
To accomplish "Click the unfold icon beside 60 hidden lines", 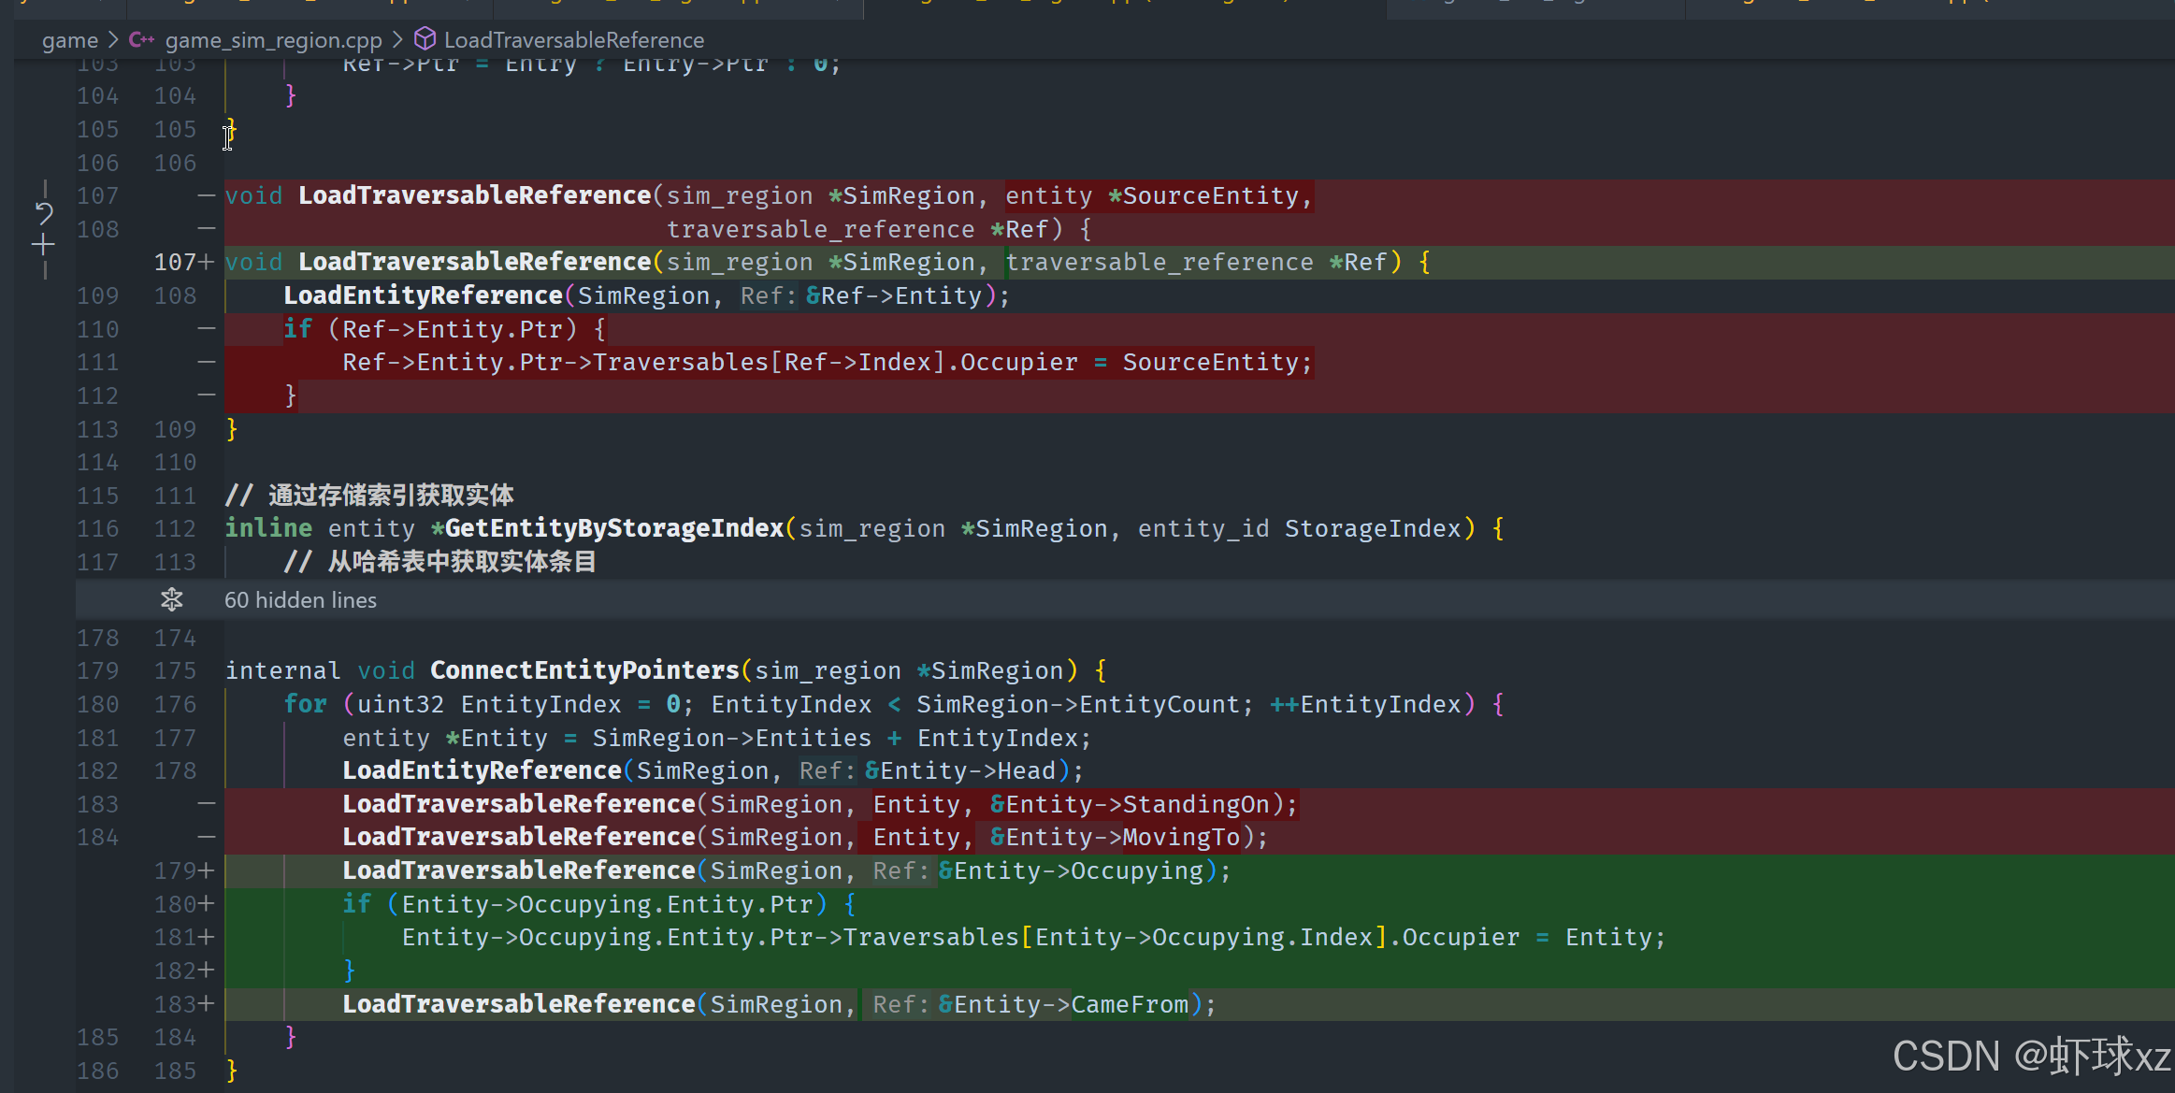I will coord(171,599).
